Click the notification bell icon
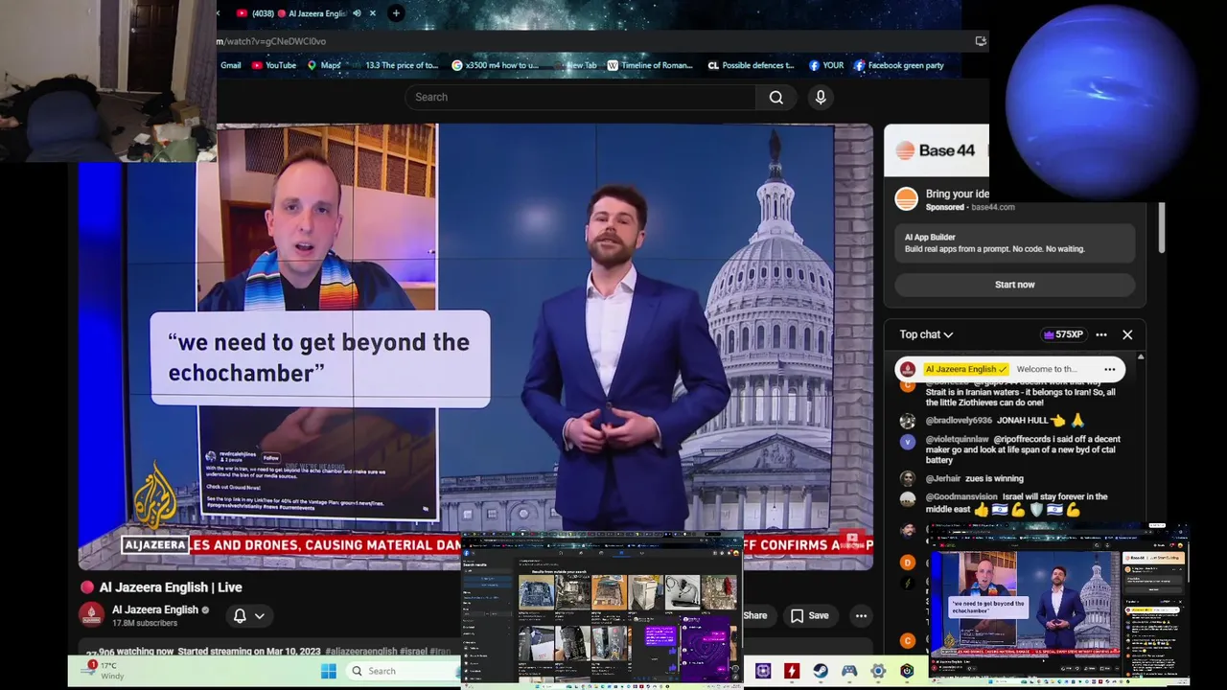This screenshot has height=690, width=1227. point(240,615)
